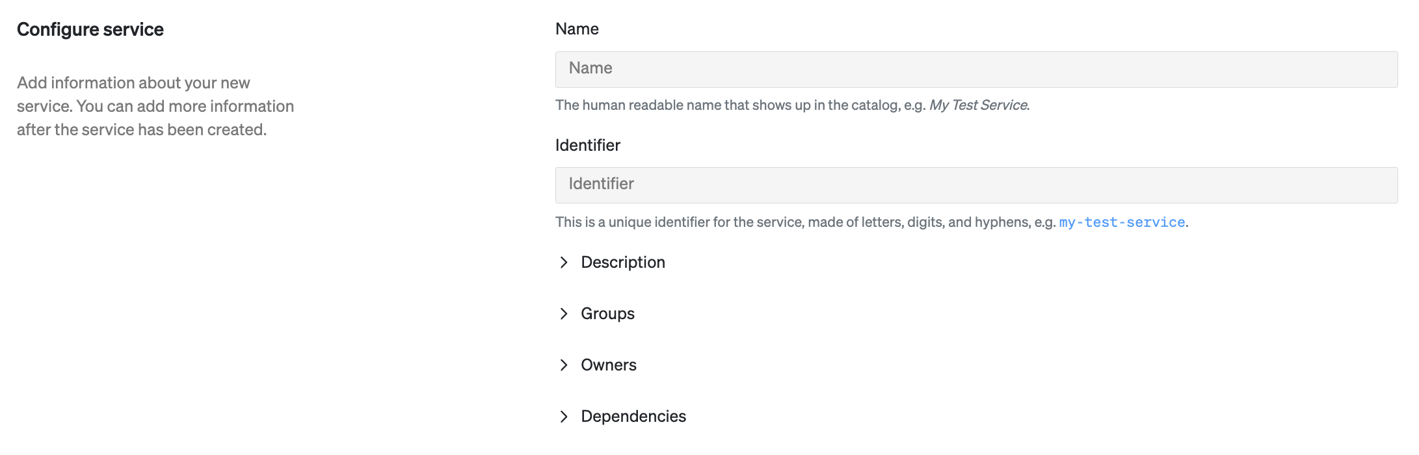Viewport: 1419px width, 455px height.
Task: Click the Identifier field label
Action: click(x=587, y=145)
